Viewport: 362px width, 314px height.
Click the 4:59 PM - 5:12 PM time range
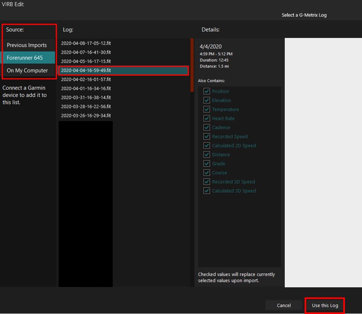click(x=216, y=54)
